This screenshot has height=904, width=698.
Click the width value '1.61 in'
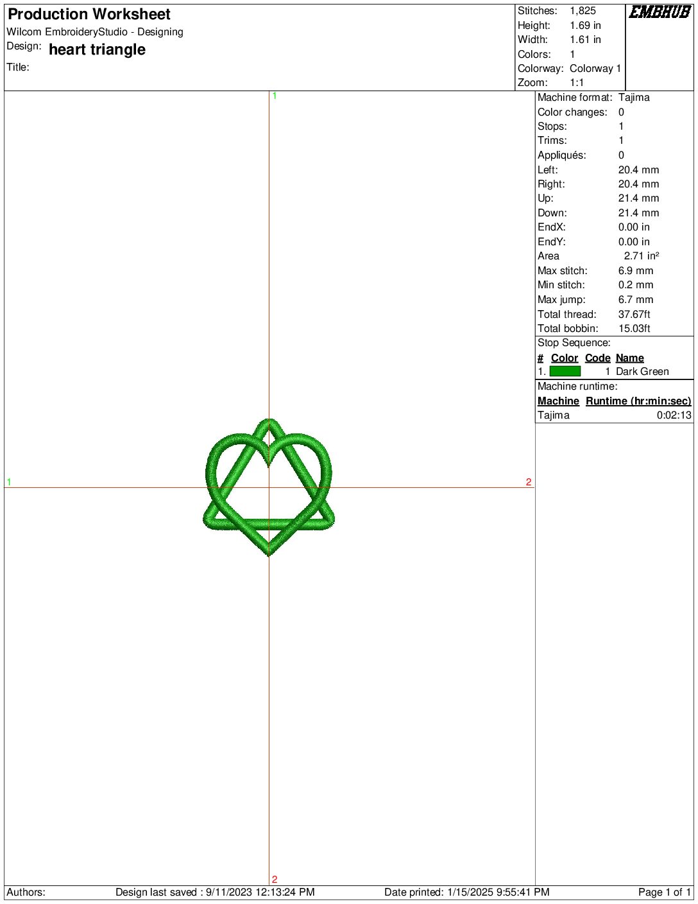pyautogui.click(x=585, y=39)
